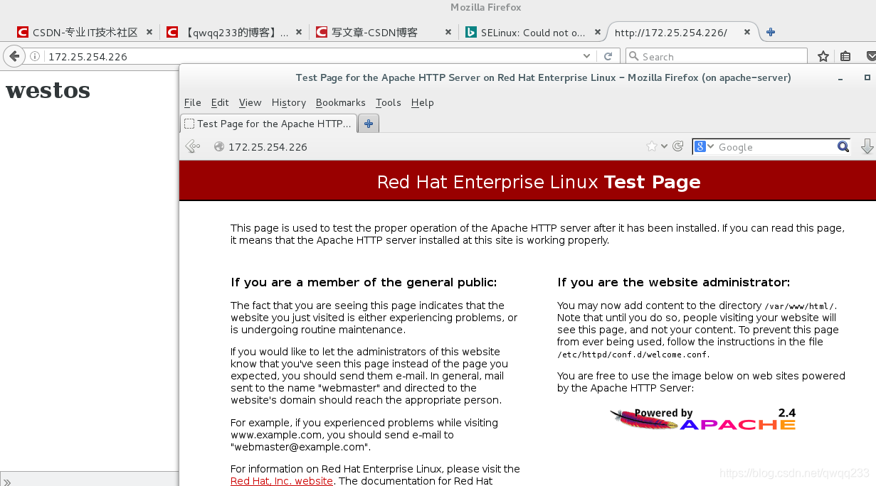Open Bookmarks menu in inner Firefox
The width and height of the screenshot is (876, 486).
coord(340,102)
